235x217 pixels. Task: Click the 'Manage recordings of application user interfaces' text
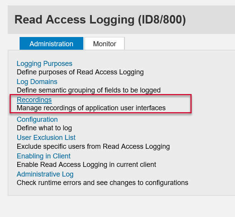(x=91, y=108)
